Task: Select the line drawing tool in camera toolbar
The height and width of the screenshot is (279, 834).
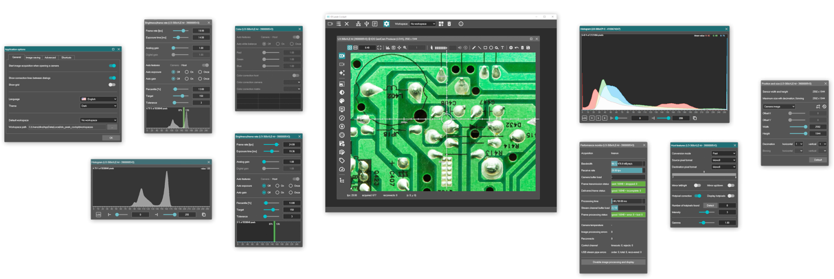Action: [x=479, y=48]
